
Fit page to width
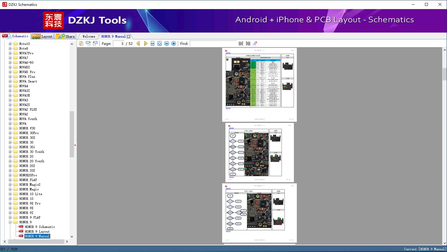pyautogui.click(x=153, y=43)
